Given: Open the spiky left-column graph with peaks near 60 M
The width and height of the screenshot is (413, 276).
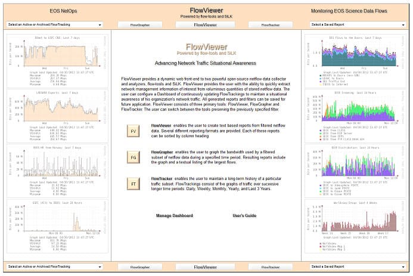Looking at the screenshot, I should pyautogui.click(x=57, y=171).
